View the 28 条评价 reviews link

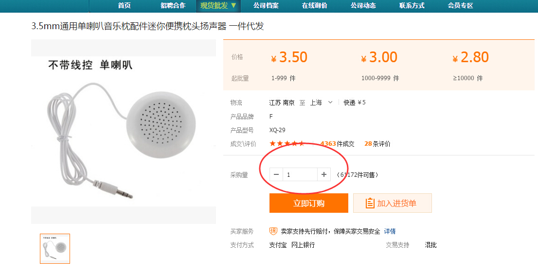pos(377,144)
